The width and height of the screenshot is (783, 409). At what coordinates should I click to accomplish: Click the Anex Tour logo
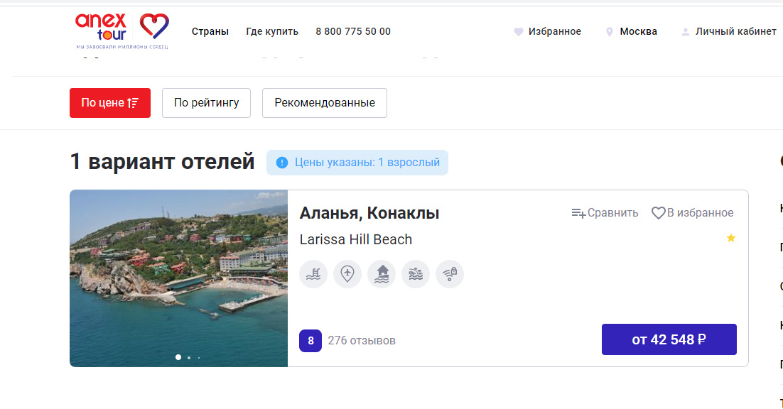tap(122, 31)
